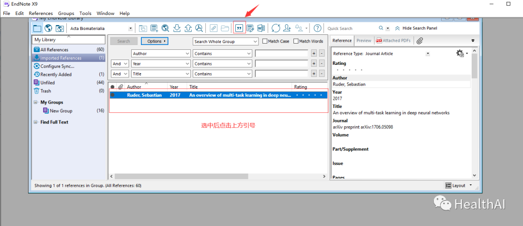
Task: Collapse My Groups tree section
Action: 36,102
